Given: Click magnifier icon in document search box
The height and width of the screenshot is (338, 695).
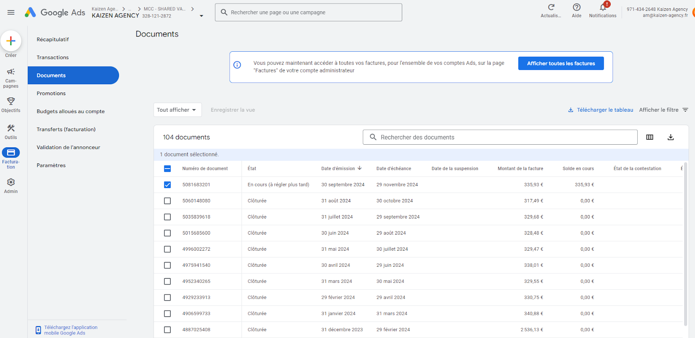Looking at the screenshot, I should click(x=373, y=137).
